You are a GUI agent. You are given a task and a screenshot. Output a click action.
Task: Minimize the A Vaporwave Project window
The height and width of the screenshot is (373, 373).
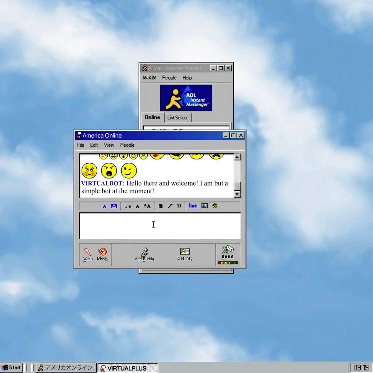click(213, 68)
